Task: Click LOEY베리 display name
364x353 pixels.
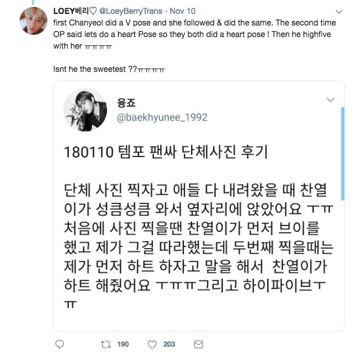Action: (75, 11)
